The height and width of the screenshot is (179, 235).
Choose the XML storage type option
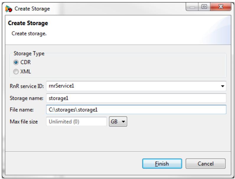(x=16, y=72)
